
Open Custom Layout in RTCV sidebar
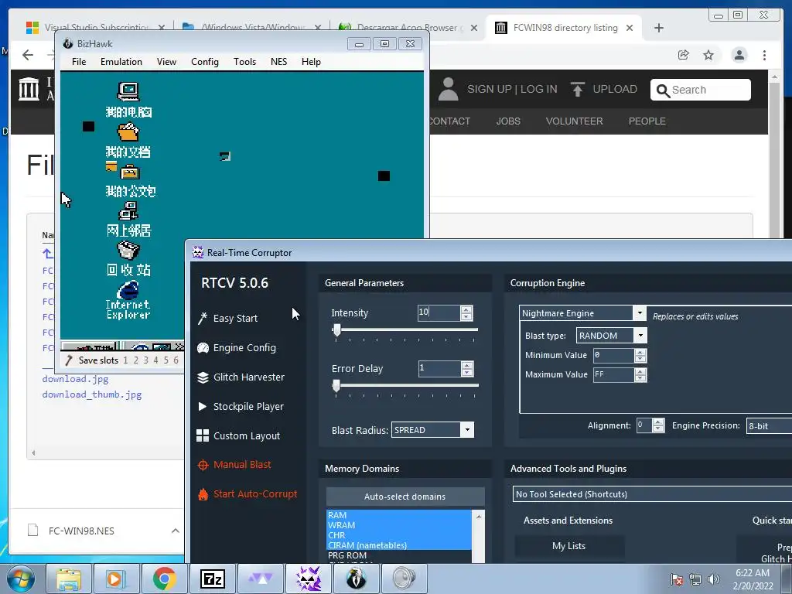pyautogui.click(x=238, y=435)
